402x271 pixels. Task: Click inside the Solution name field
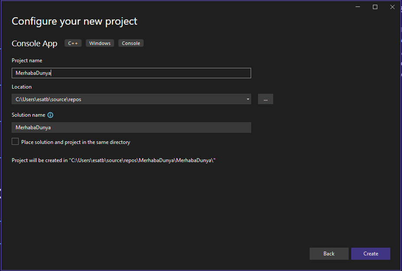[x=131, y=128]
